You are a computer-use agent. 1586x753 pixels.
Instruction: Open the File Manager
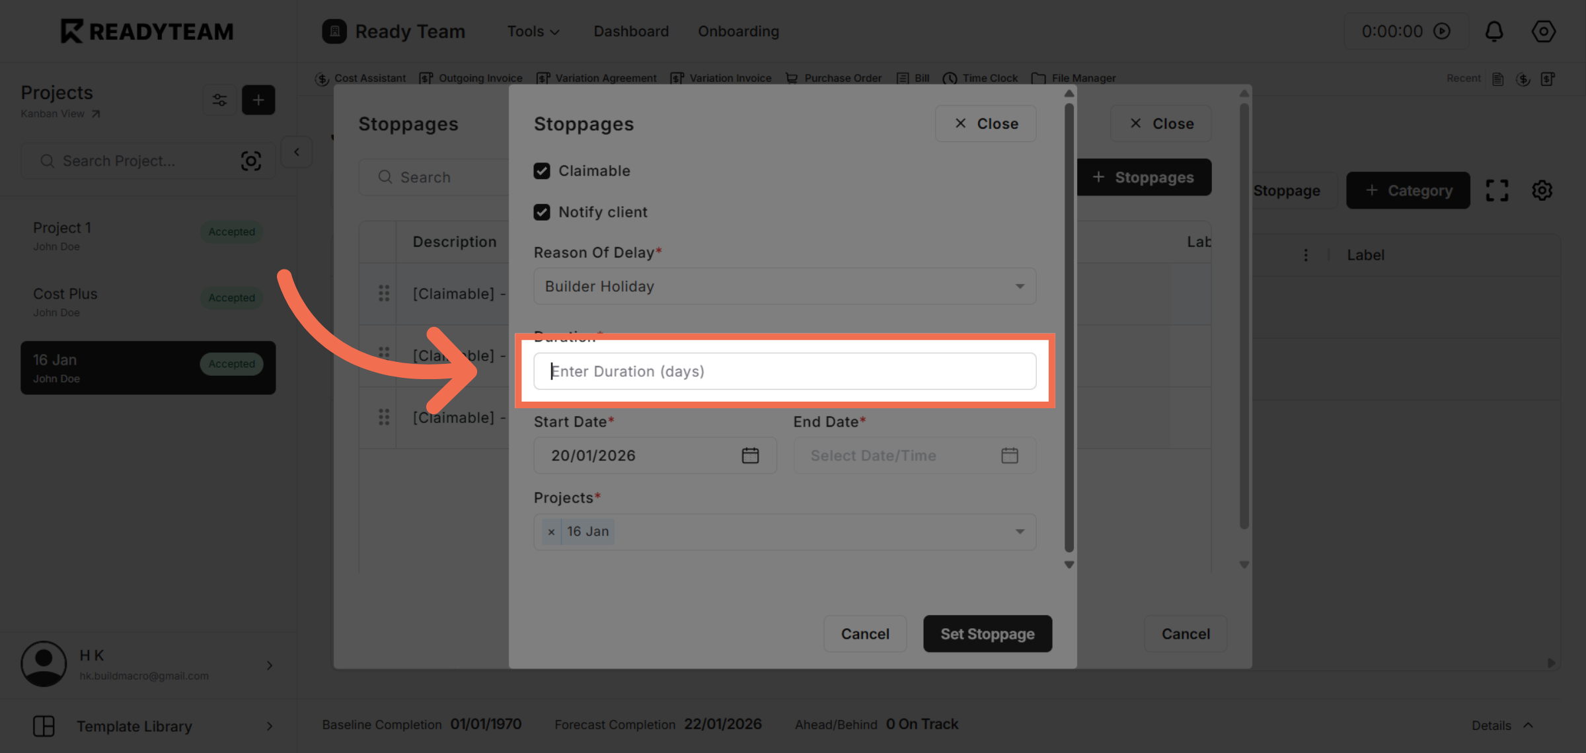pos(1074,78)
